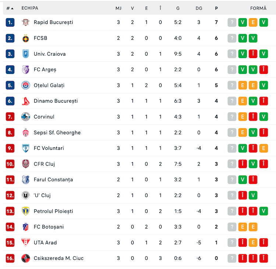The image size is (276, 269).
Task: Click the Univ. Craiova club badge
Action: click(25, 54)
